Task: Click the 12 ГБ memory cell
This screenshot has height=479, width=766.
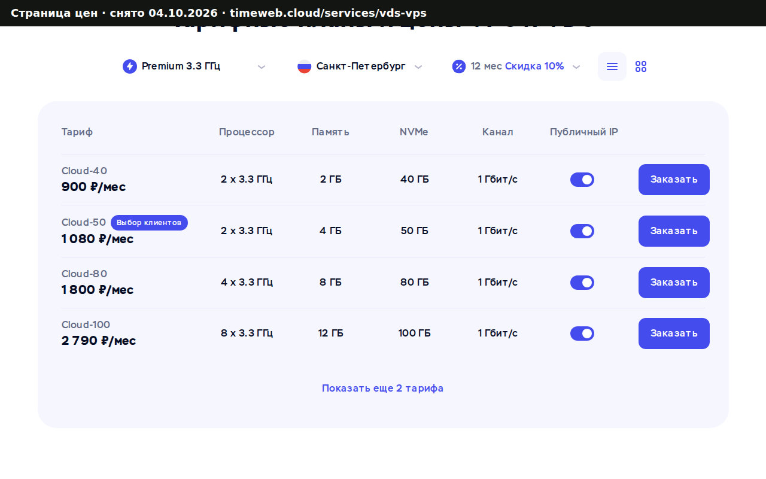Action: click(x=331, y=334)
